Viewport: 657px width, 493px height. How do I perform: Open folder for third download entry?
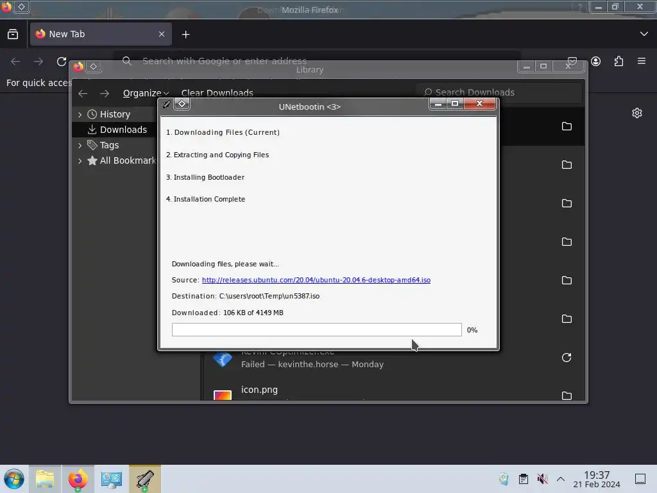click(567, 203)
